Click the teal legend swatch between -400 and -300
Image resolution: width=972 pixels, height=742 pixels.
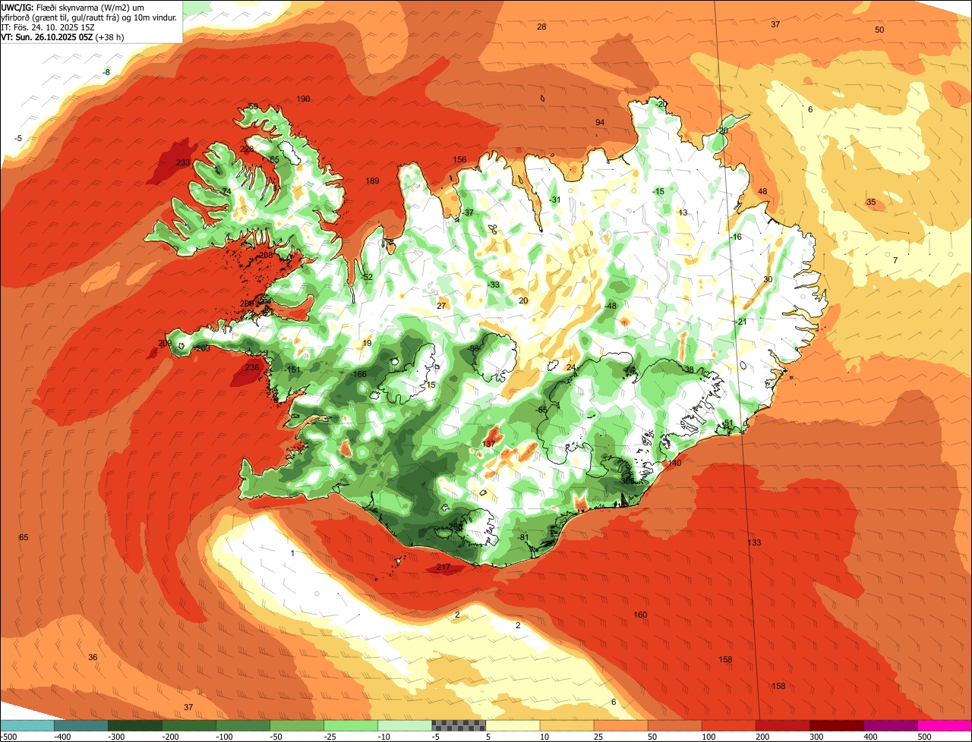pos(80,725)
